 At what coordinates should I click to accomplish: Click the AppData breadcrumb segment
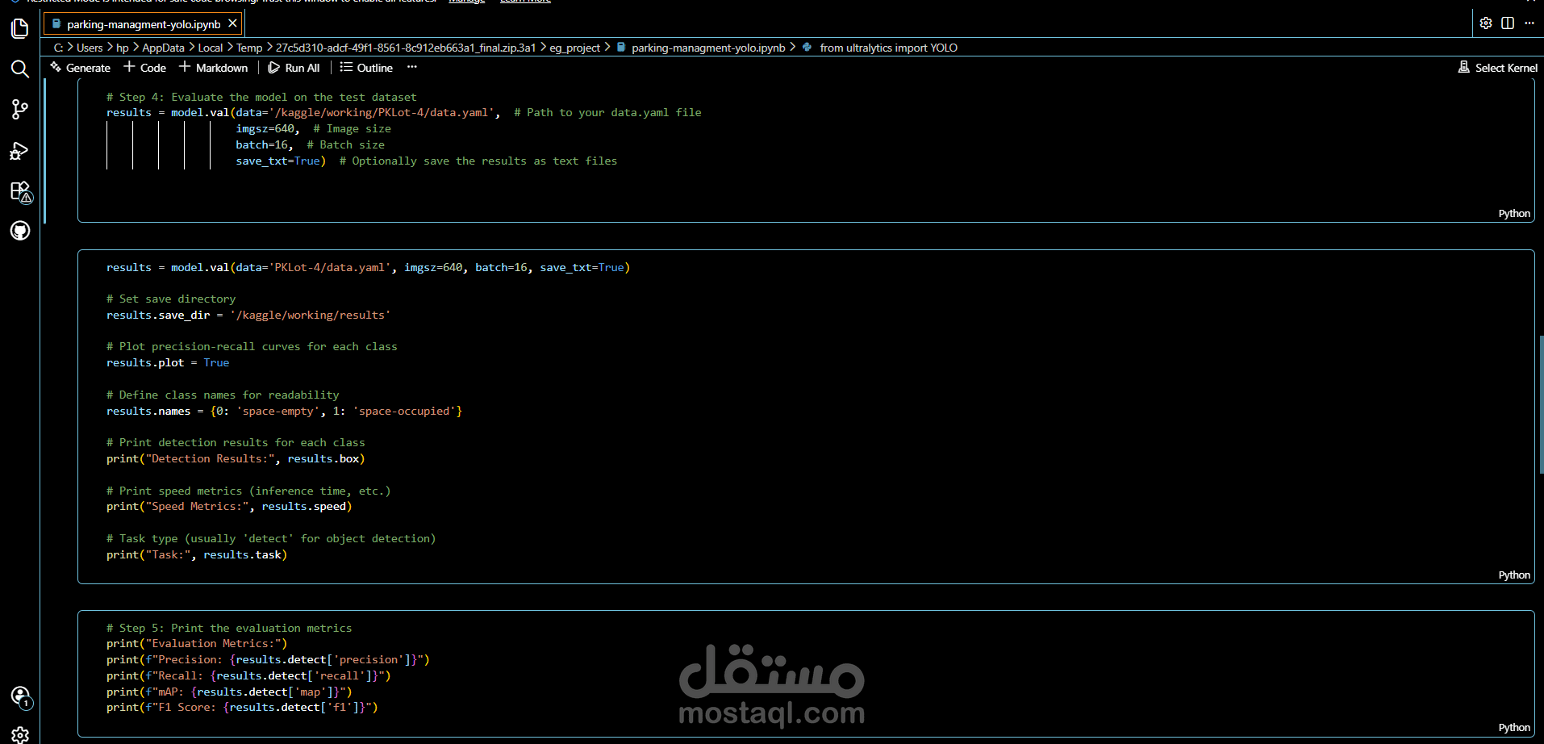coord(163,48)
